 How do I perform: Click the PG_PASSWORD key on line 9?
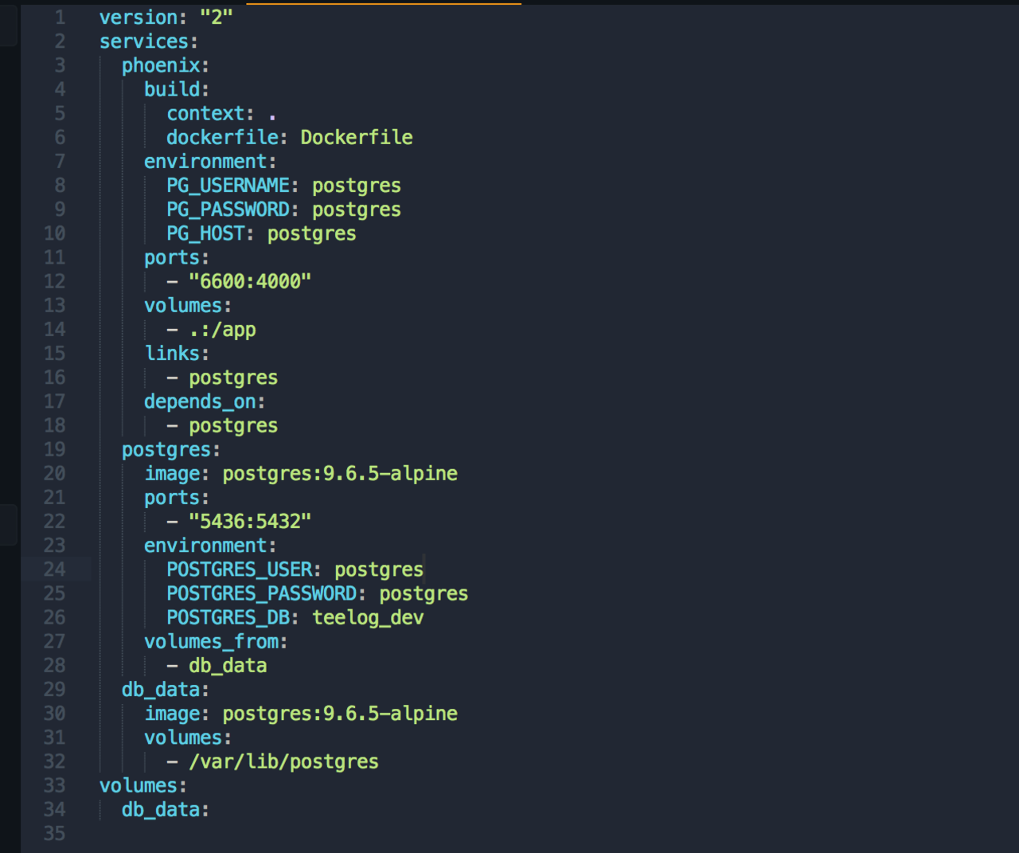coord(228,209)
